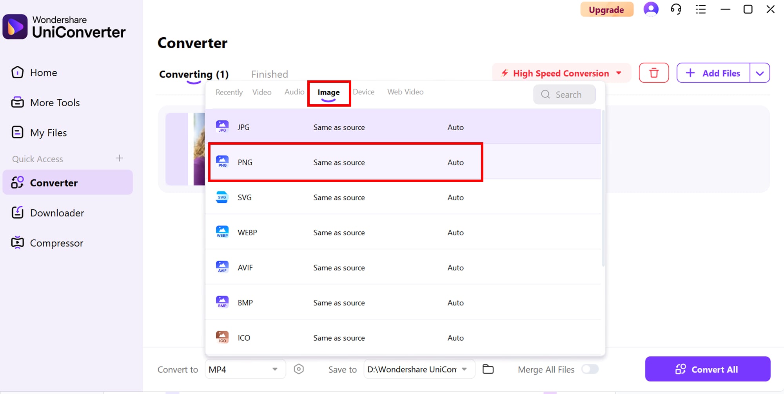784x394 pixels.
Task: Click the lightning bolt speed icon
Action: (505, 73)
